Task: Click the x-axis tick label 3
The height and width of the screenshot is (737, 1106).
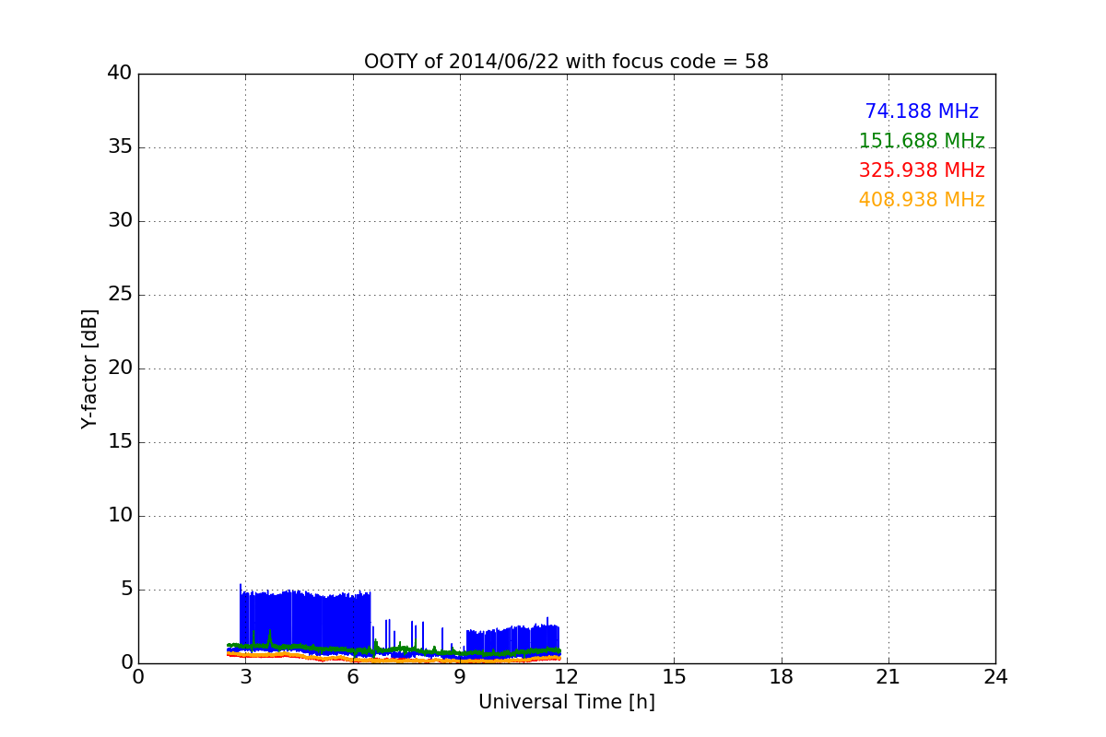Action: point(245,677)
